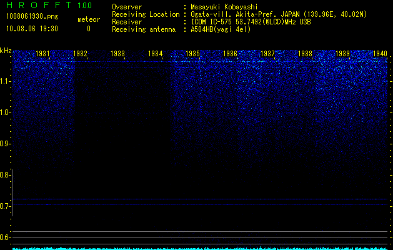Click the 0.6 kHz frequency axis label
This screenshot has width=393, height=250.
(5, 237)
